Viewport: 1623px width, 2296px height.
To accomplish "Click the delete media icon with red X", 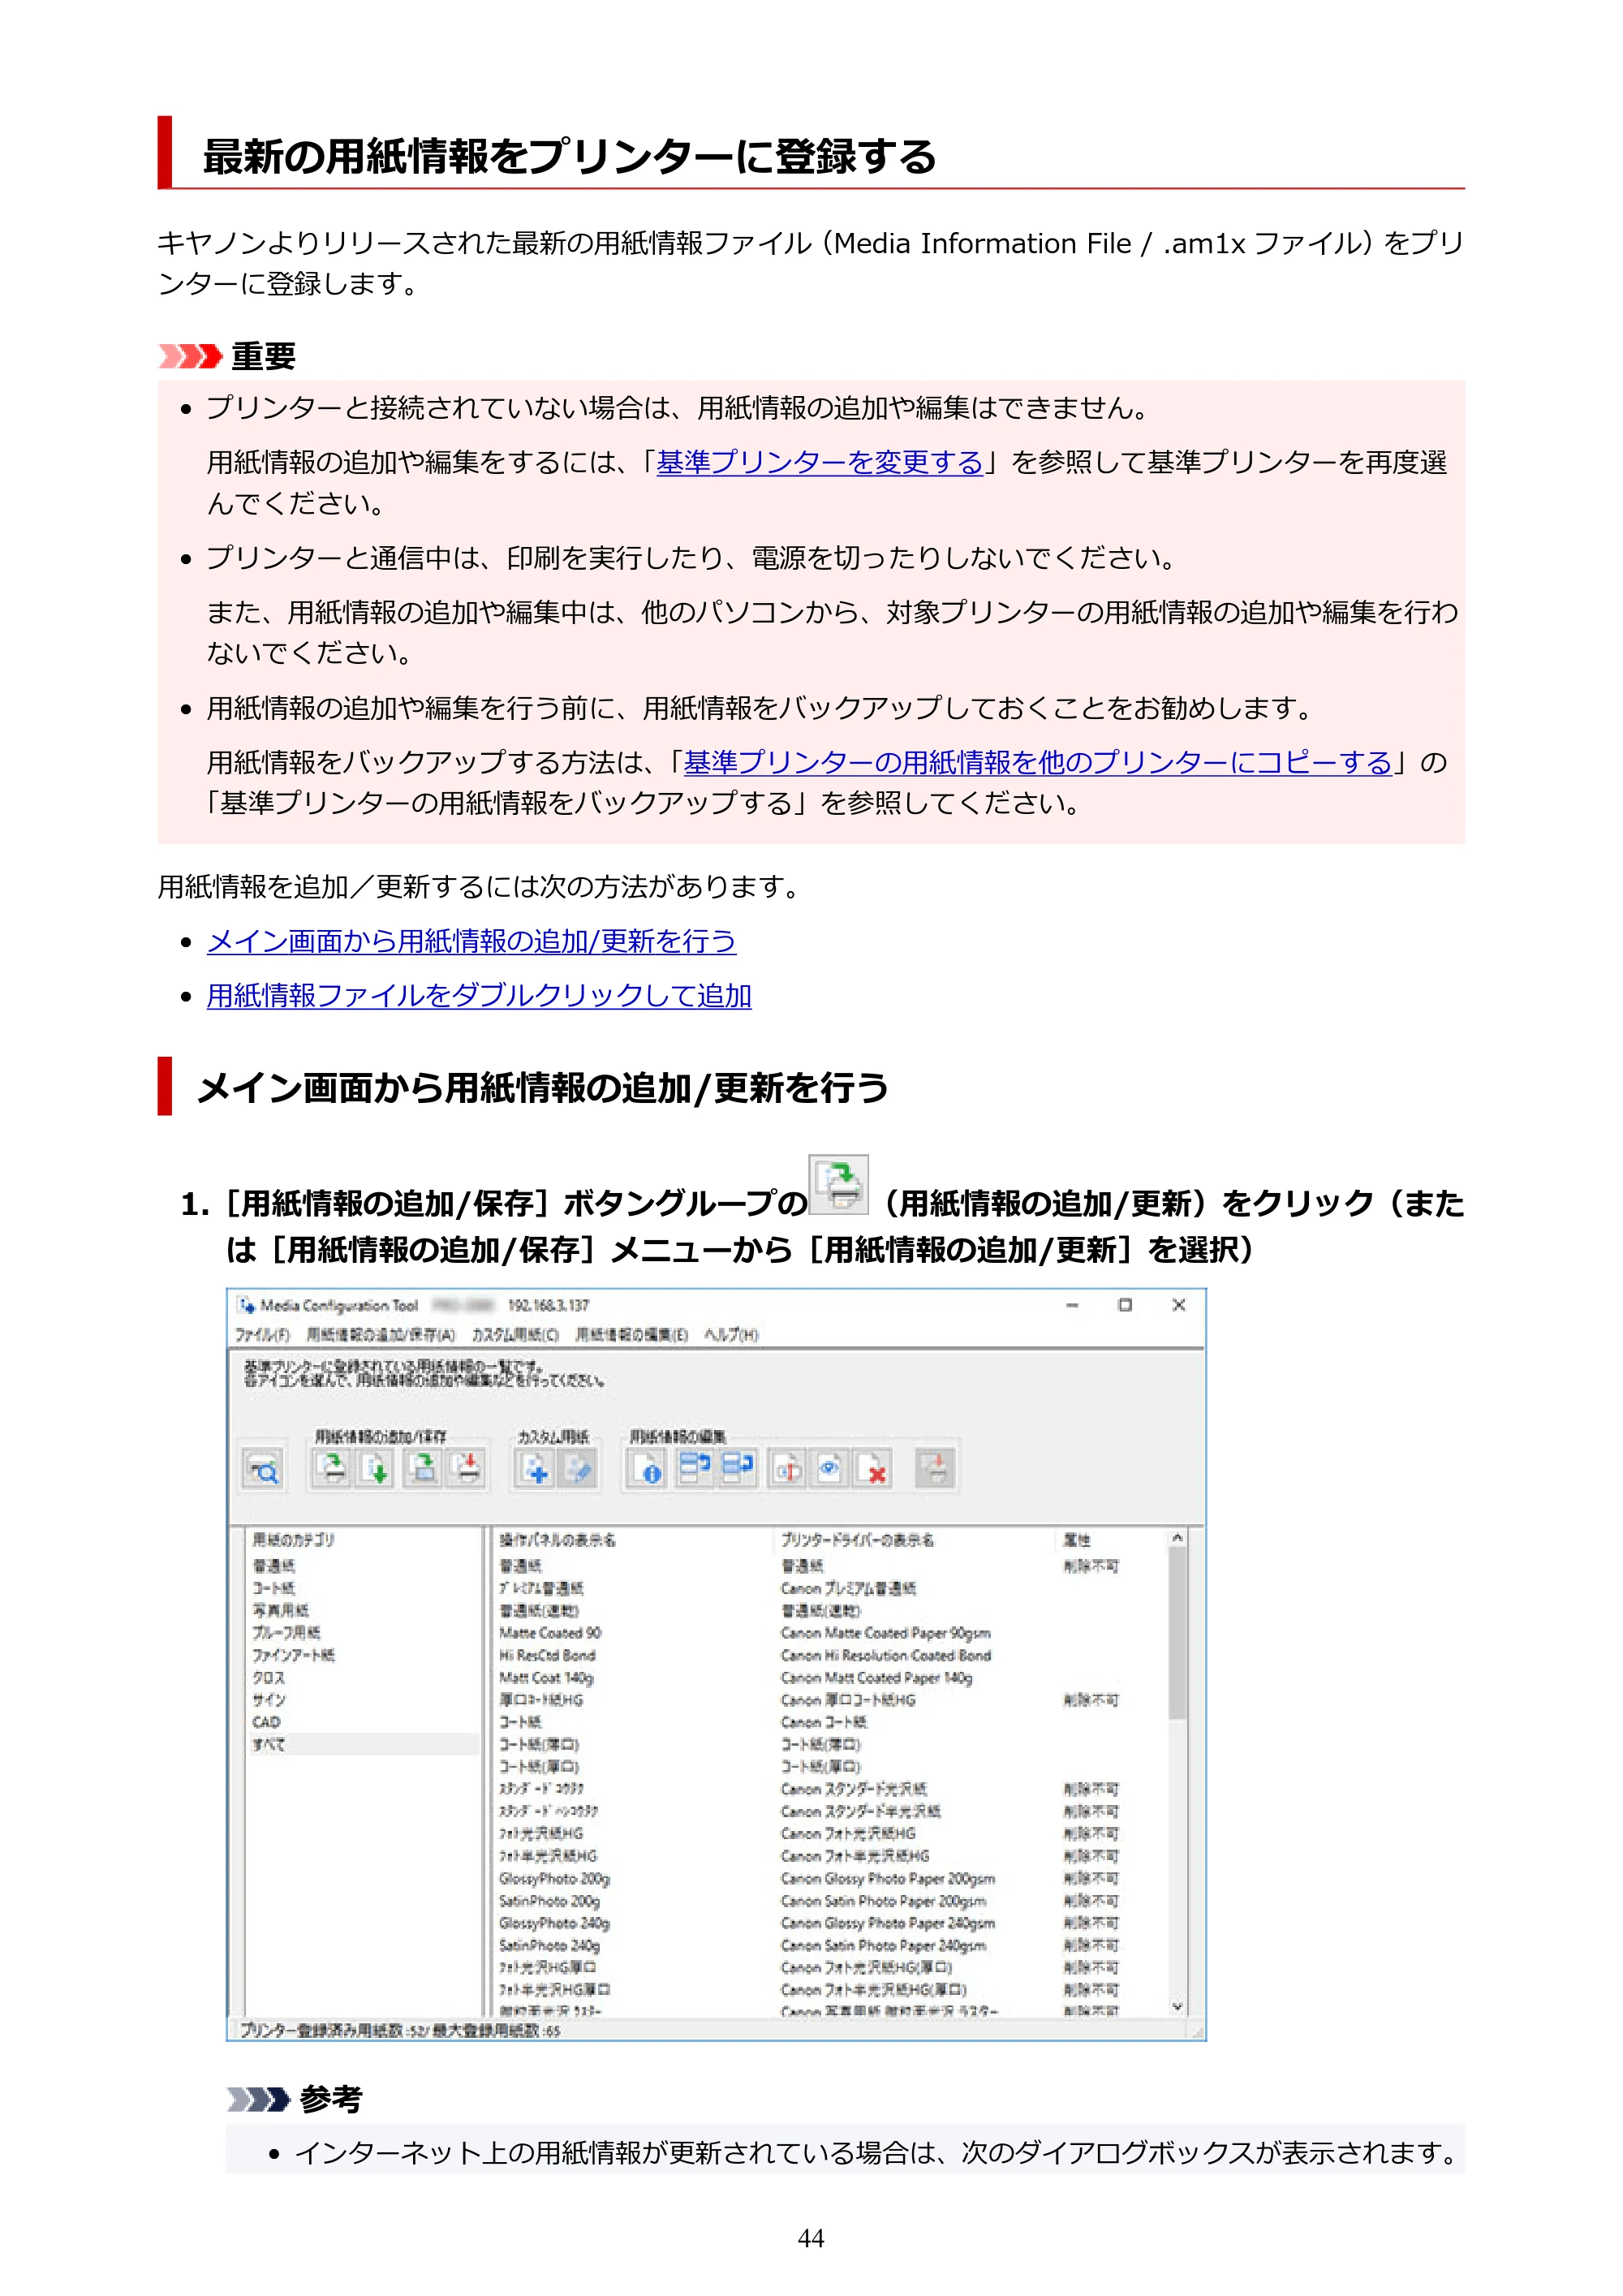I will 873,1469.
